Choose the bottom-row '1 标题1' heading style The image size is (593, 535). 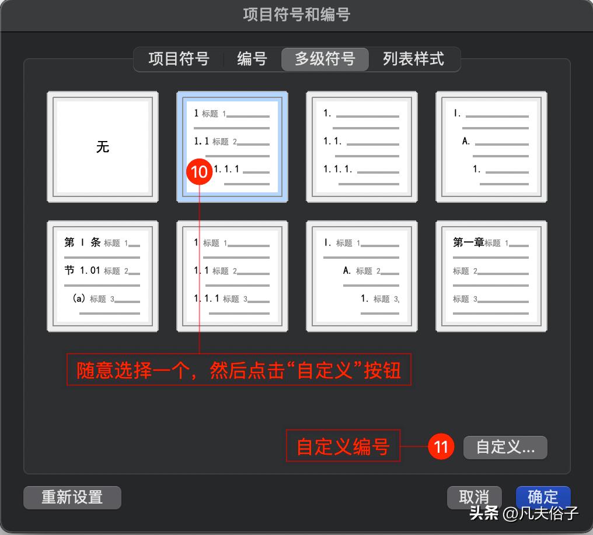point(232,276)
